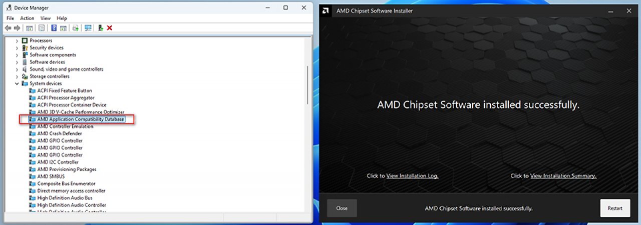Click the Update driver icon with green arrow
This screenshot has height=225, width=641.
[x=101, y=28]
